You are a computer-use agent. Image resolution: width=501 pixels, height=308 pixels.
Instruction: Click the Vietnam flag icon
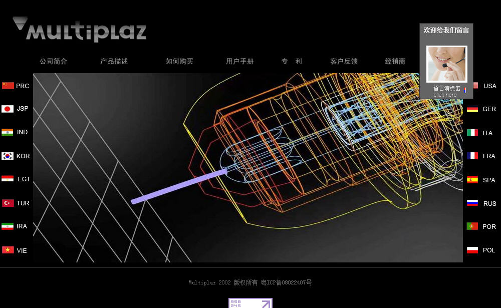[x=8, y=250]
